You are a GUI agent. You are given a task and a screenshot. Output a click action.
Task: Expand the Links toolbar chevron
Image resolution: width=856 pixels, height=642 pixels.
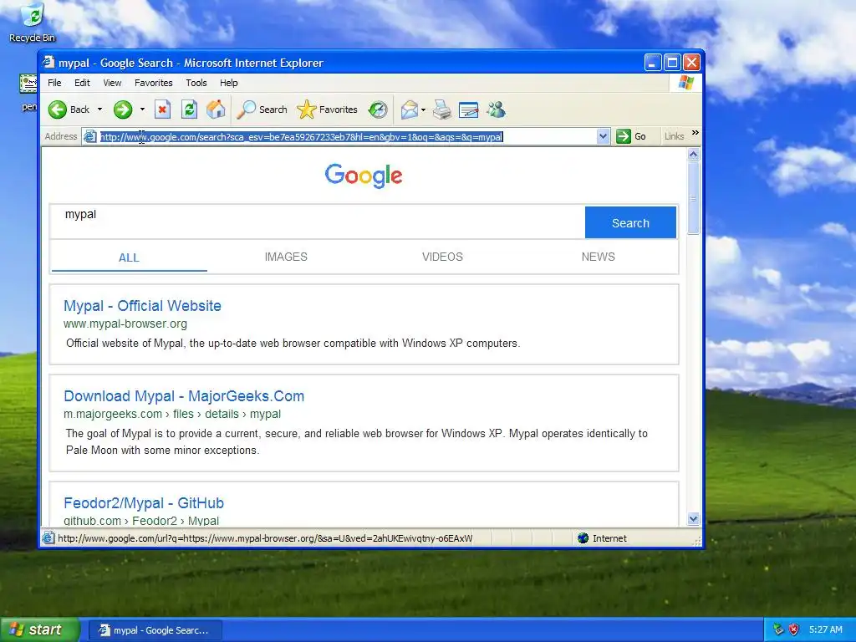[695, 133]
